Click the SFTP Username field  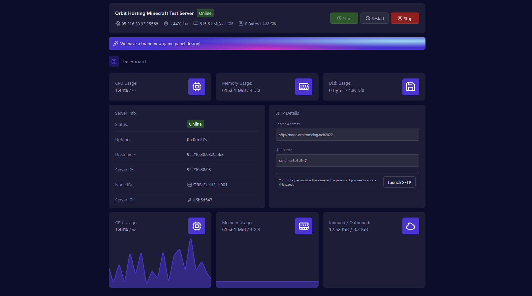coord(347,161)
